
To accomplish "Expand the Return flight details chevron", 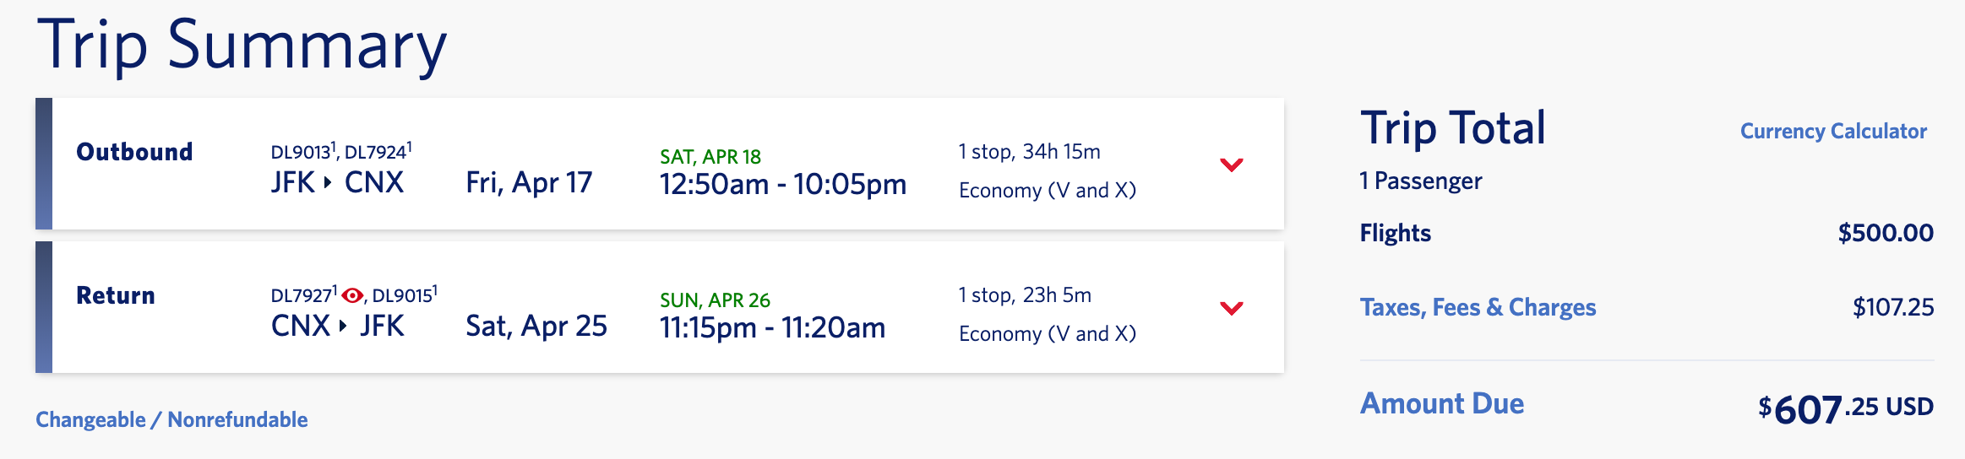I will pyautogui.click(x=1232, y=308).
